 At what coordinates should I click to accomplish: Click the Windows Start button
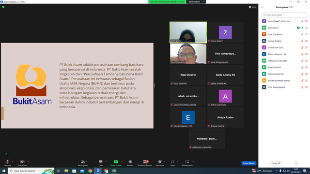pos(4,171)
